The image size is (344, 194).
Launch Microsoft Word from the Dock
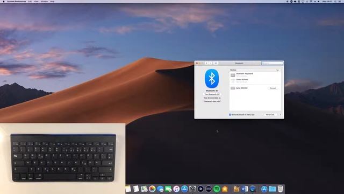coord(245,189)
